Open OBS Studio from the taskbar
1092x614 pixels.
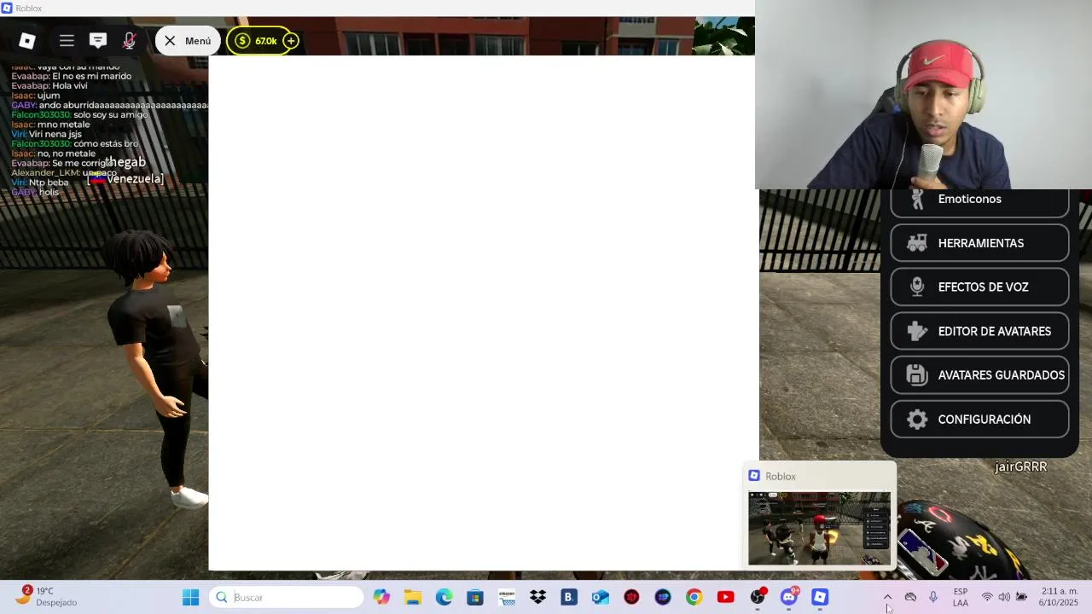757,598
